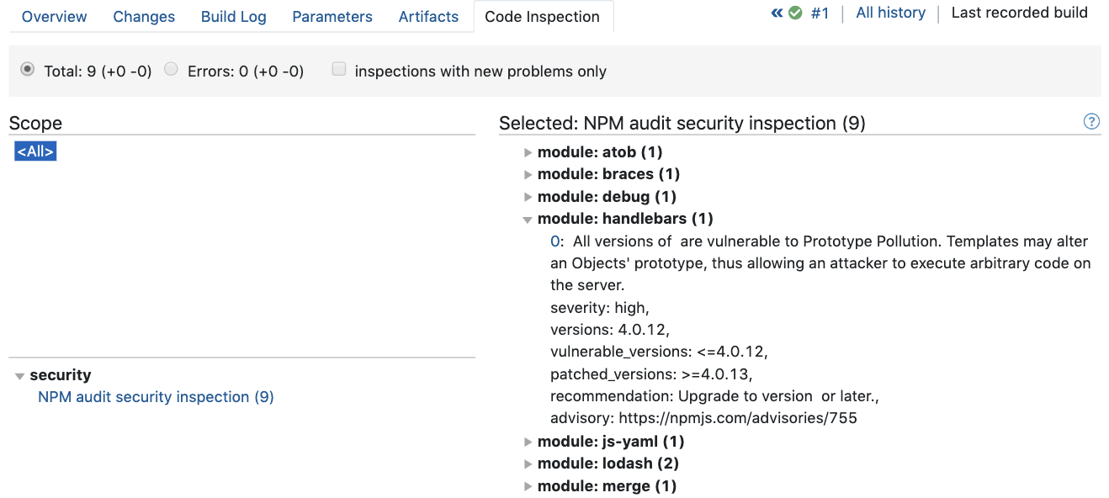Click the 0 link in the handlebars issue
Viewport: 1109px width, 498px height.
(x=554, y=241)
